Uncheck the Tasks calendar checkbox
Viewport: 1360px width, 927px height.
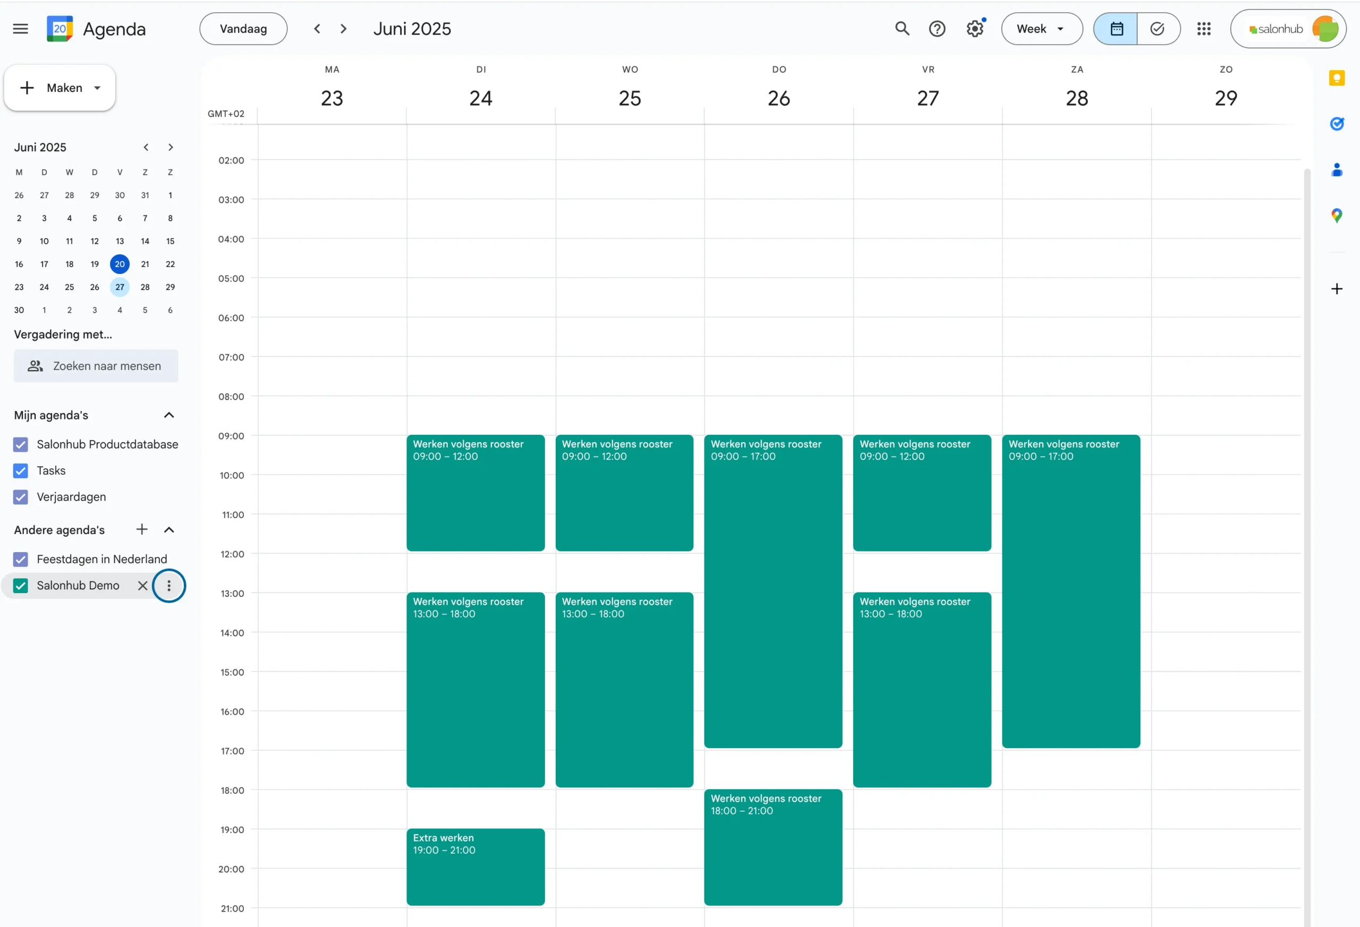(x=21, y=471)
